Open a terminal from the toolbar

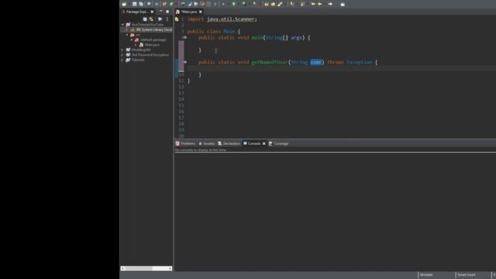(149, 4)
